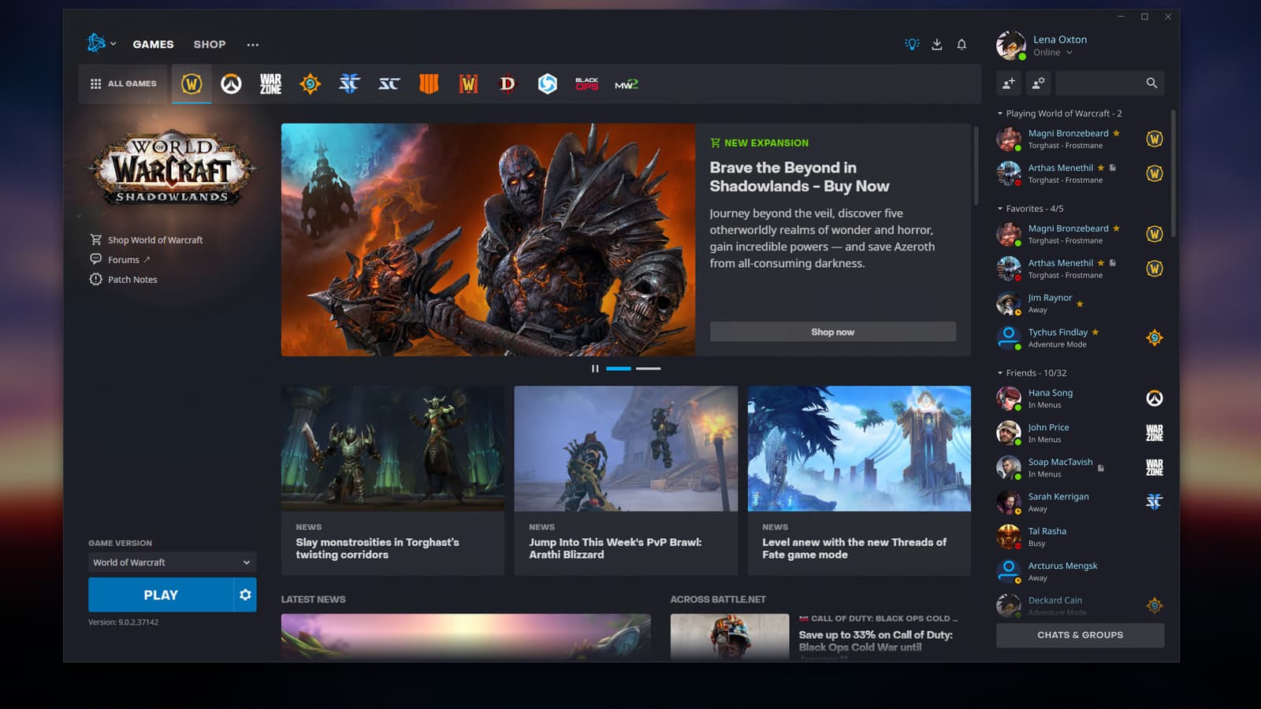The height and width of the screenshot is (709, 1261).
Task: Open game settings gear beside PLAY
Action: click(x=245, y=595)
